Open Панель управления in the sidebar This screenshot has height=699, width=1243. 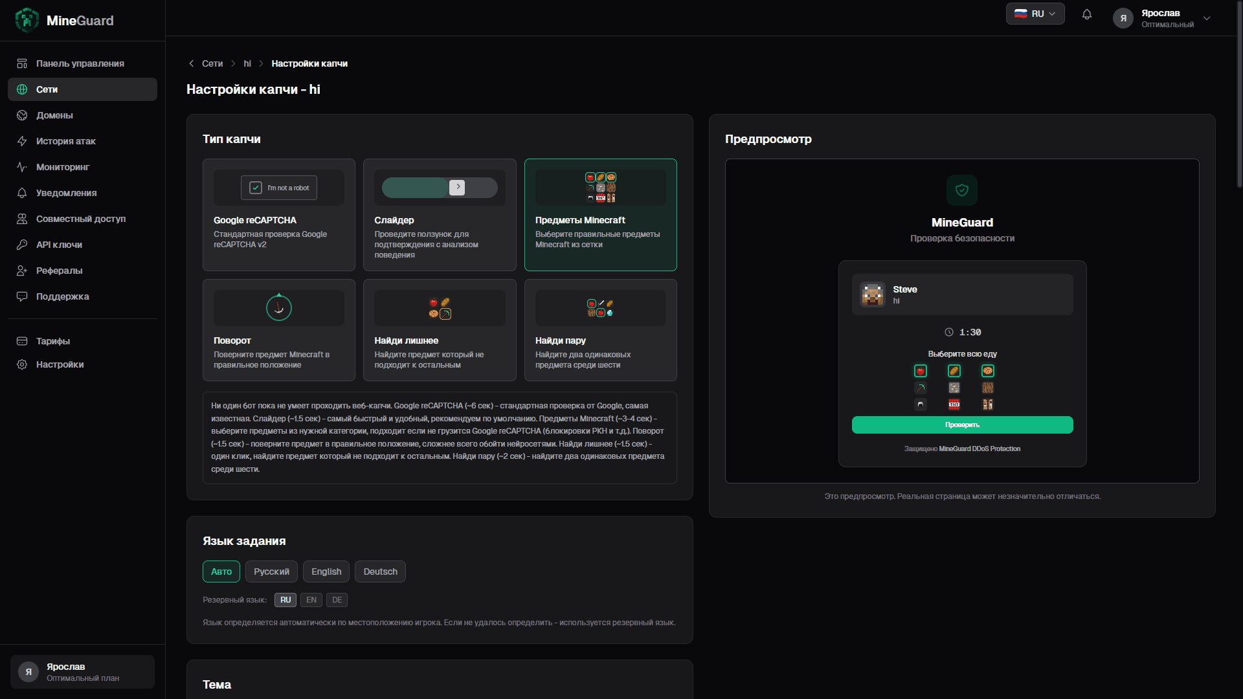82,63
